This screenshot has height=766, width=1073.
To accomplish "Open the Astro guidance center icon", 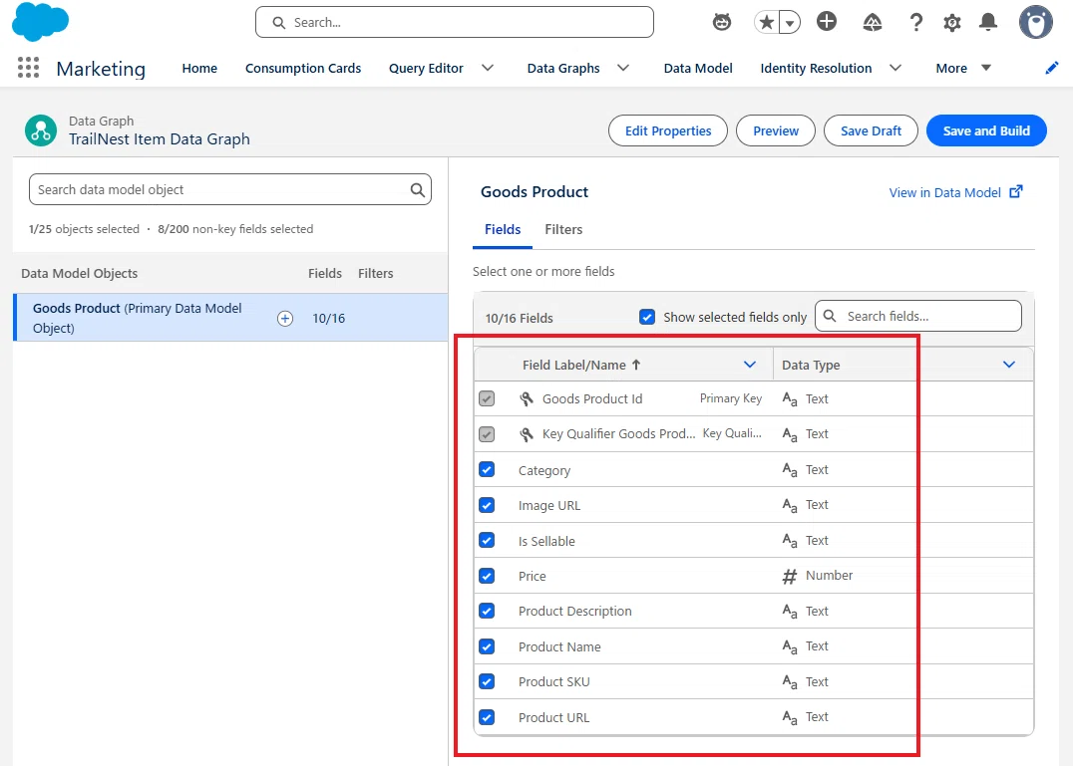I will tap(721, 23).
